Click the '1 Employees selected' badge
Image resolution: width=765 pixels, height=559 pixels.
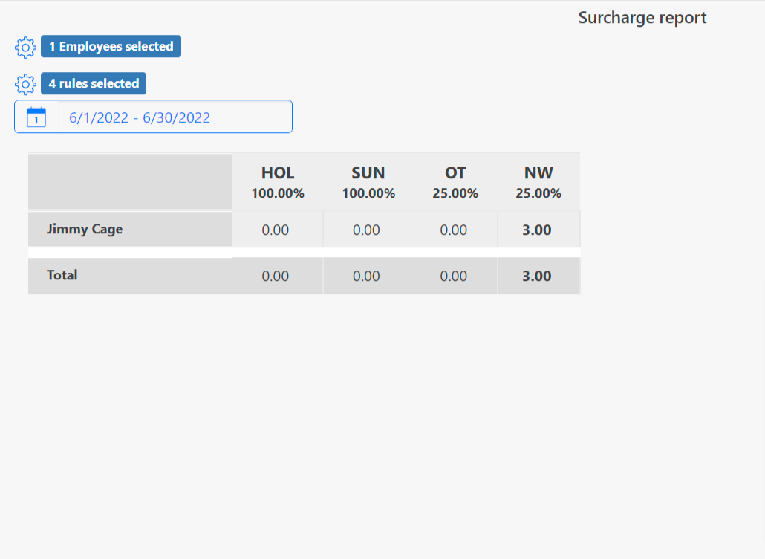coord(111,46)
